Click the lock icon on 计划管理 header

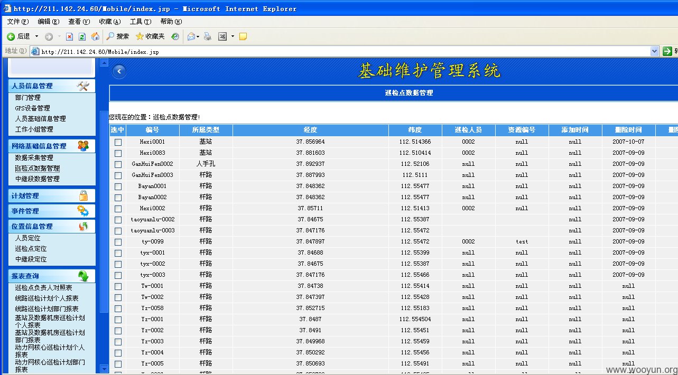coord(83,195)
